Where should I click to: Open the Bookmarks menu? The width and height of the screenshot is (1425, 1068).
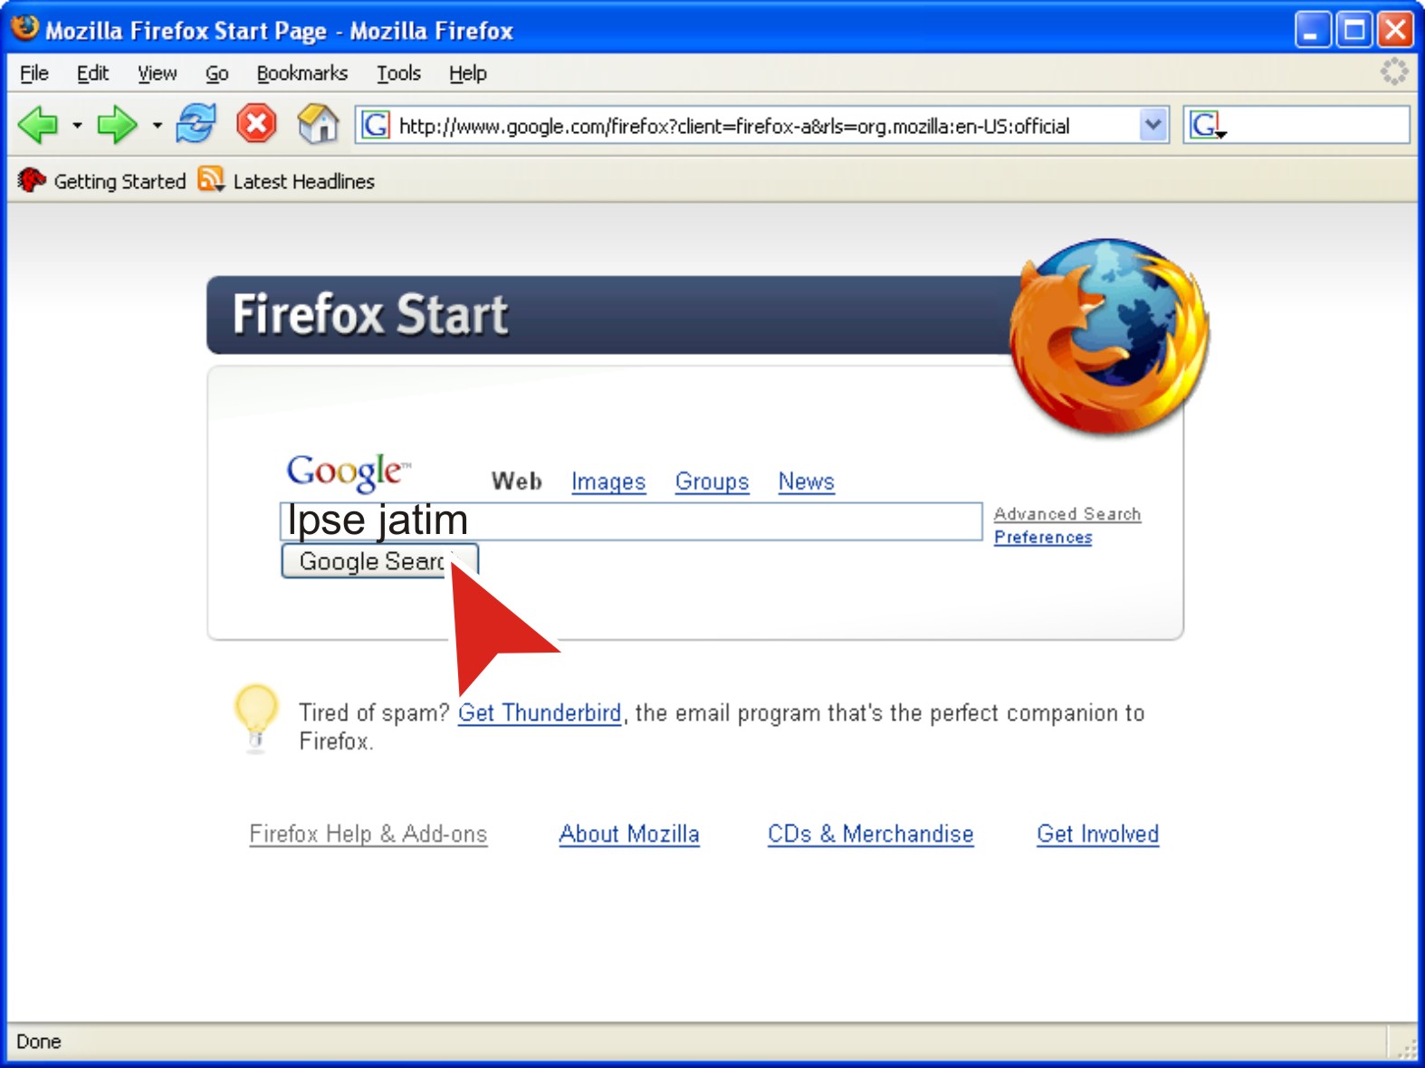(302, 73)
